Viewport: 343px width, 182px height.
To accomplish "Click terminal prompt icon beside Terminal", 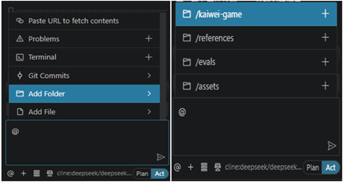I will (20, 57).
